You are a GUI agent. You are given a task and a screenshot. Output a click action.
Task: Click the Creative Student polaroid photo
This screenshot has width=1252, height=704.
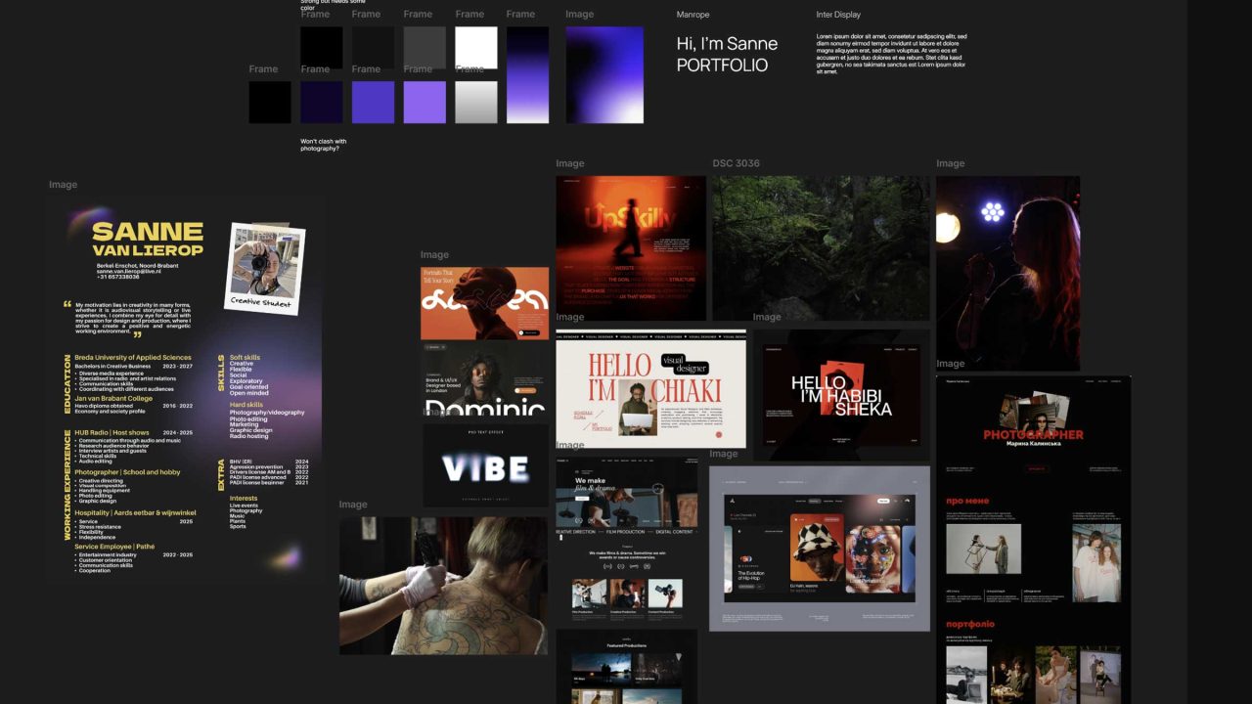[264, 268]
